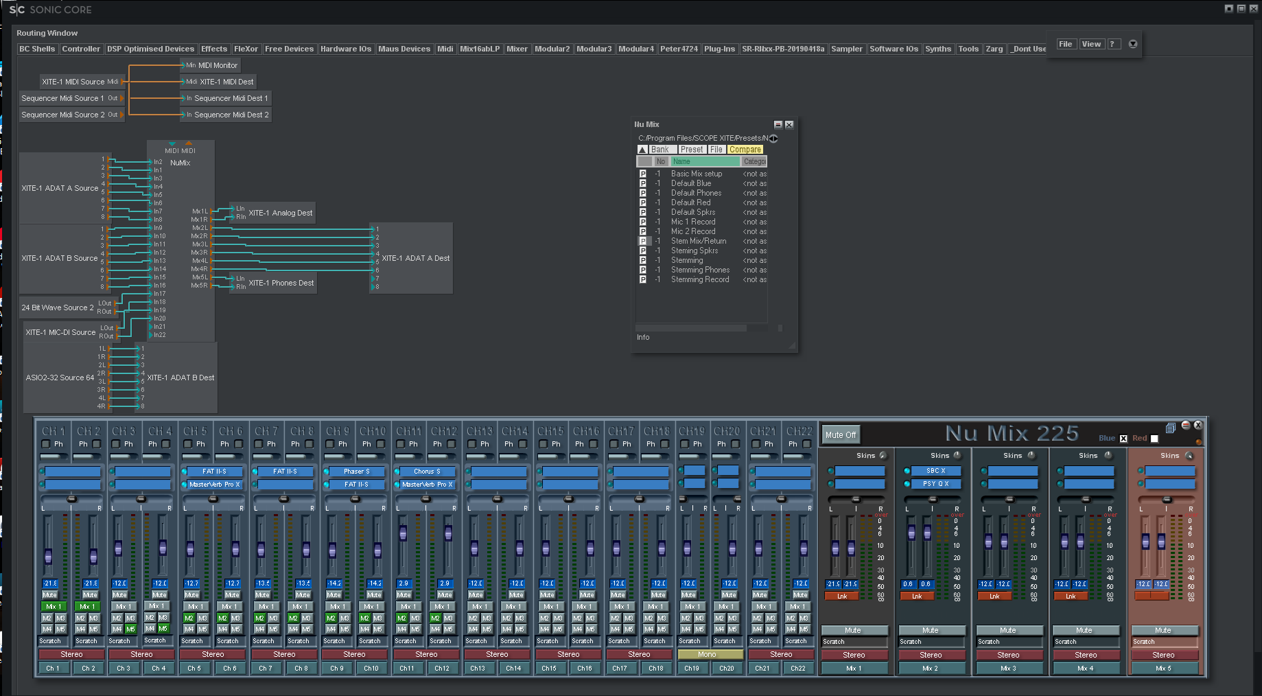Click the CH 1 volume fader handle

pyautogui.click(x=48, y=556)
